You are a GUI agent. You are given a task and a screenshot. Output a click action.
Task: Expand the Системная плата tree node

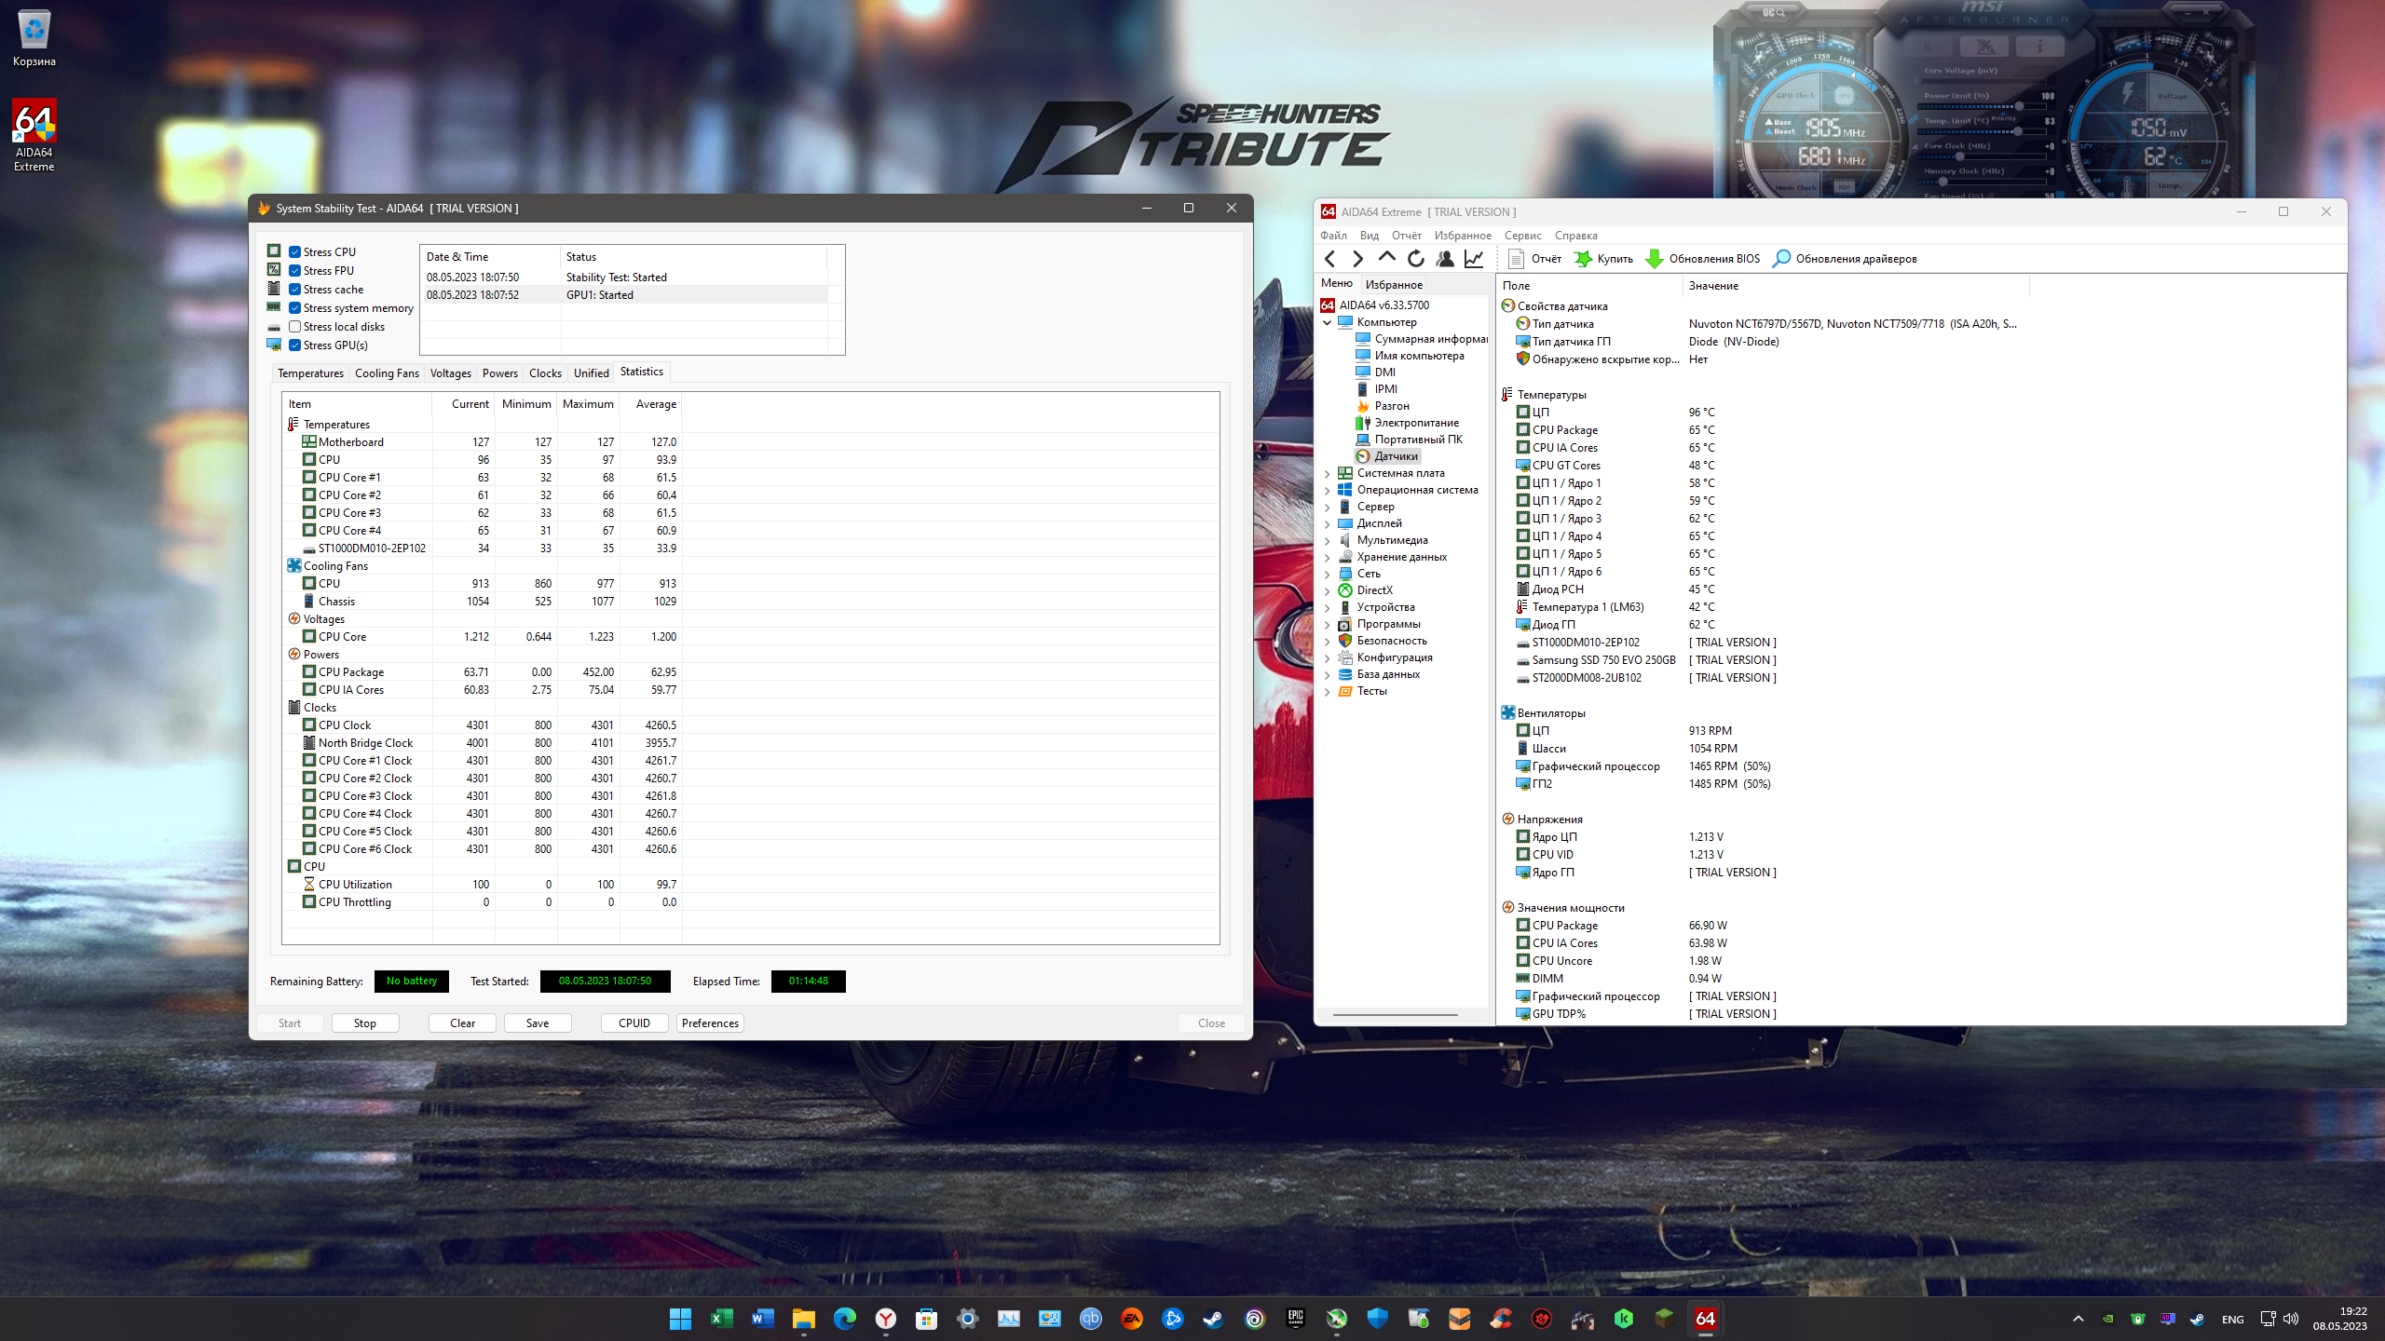point(1327,473)
